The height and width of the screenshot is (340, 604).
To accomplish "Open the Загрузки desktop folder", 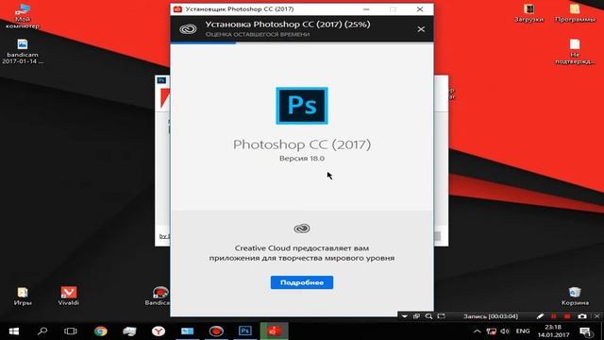I will coord(528,13).
